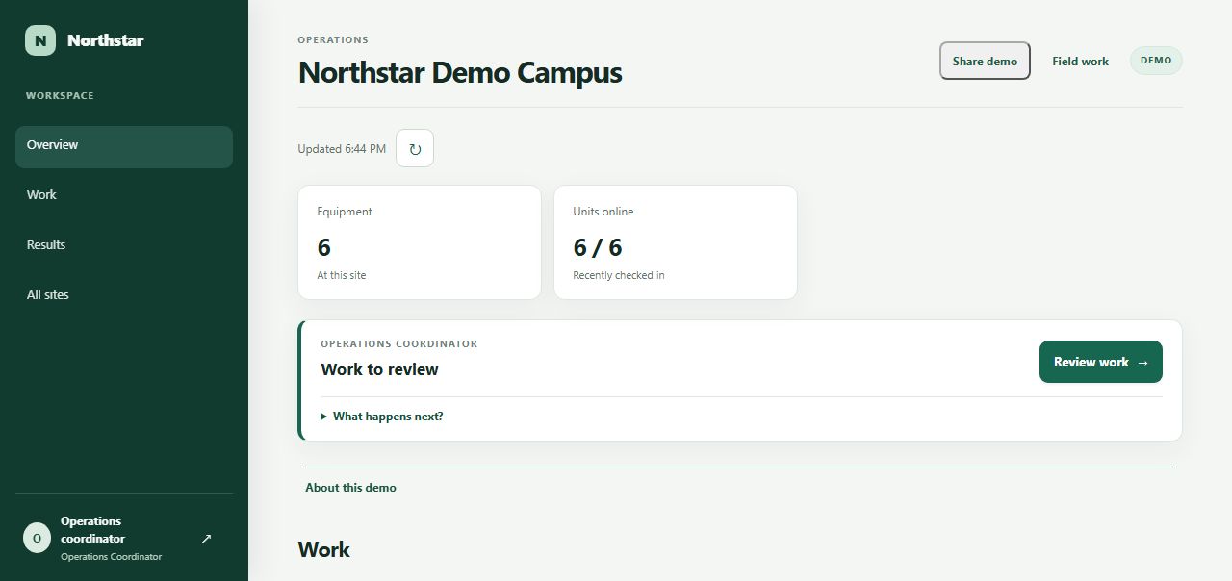Click the Operations coordinator profile name
The image size is (1232, 581).
click(92, 530)
